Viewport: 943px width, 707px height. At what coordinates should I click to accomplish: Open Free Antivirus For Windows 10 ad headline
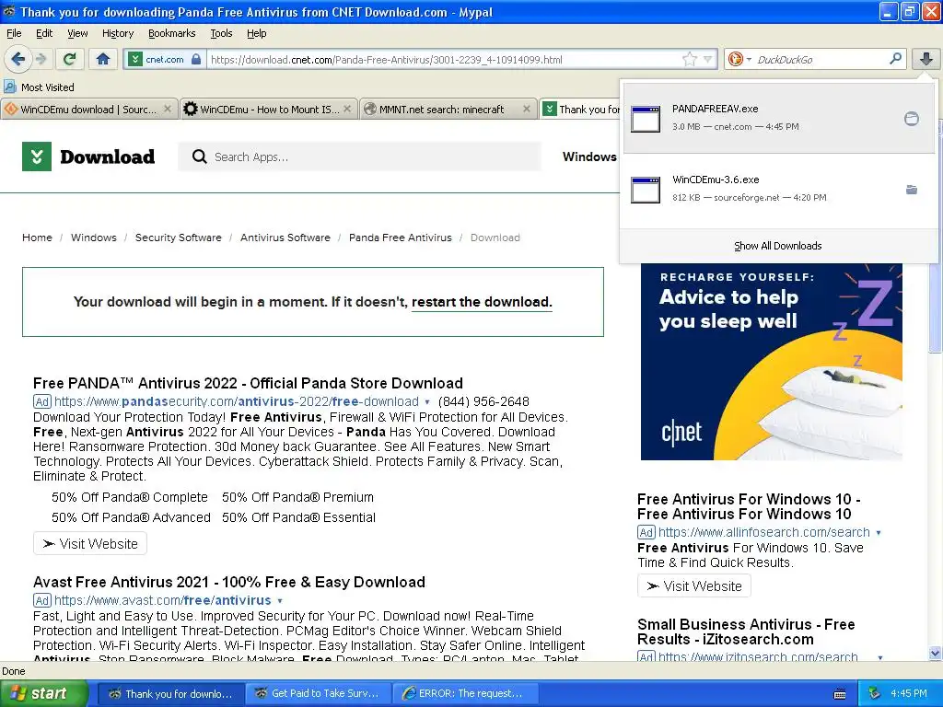(x=749, y=507)
